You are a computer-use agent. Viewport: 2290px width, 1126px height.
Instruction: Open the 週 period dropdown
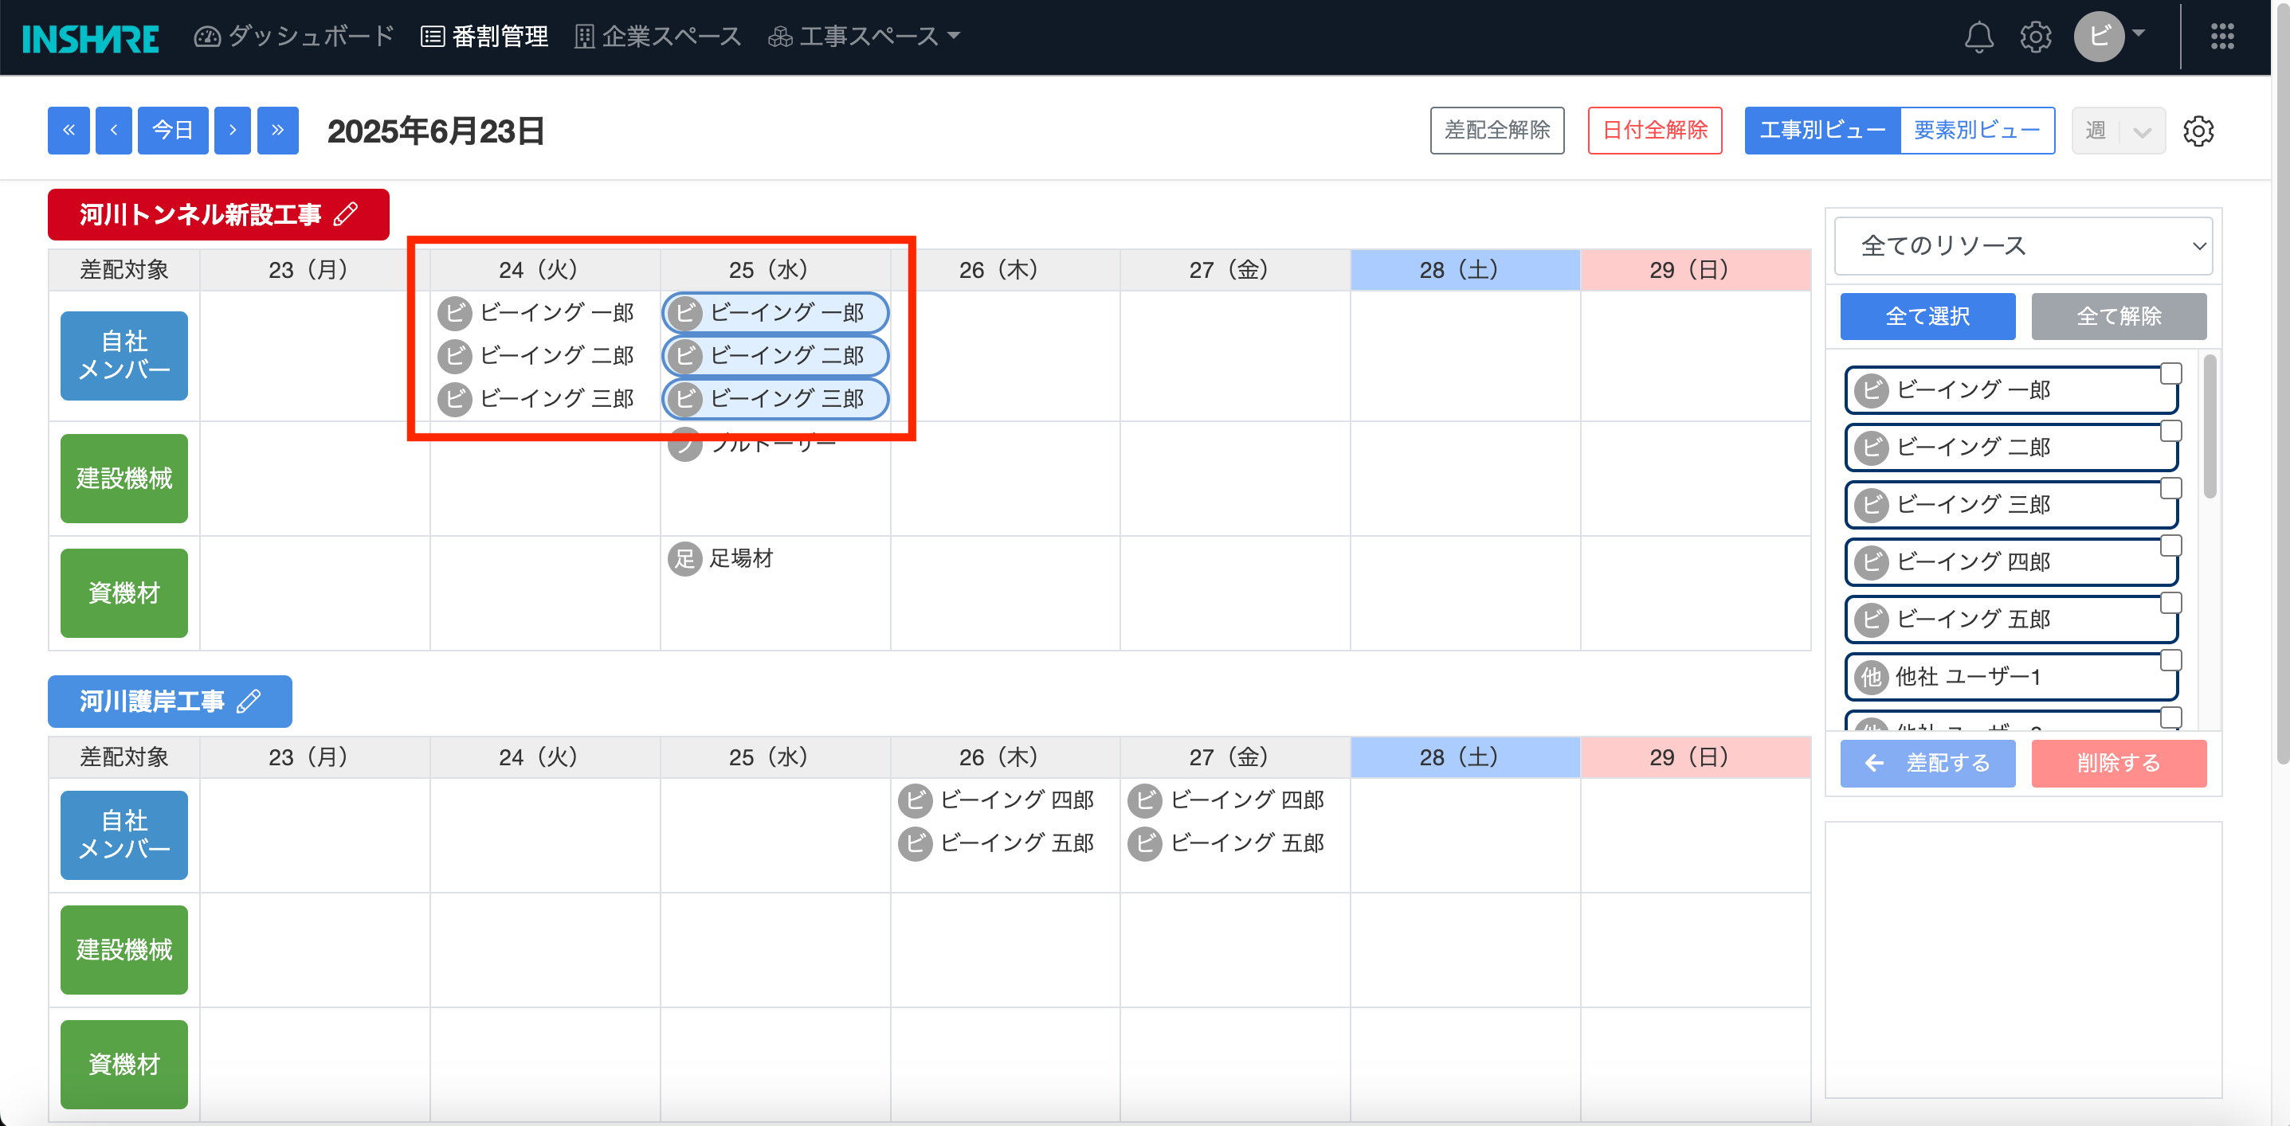coord(2118,131)
